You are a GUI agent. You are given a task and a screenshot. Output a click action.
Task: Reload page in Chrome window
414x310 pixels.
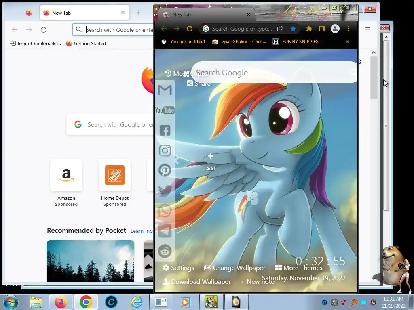tap(190, 29)
